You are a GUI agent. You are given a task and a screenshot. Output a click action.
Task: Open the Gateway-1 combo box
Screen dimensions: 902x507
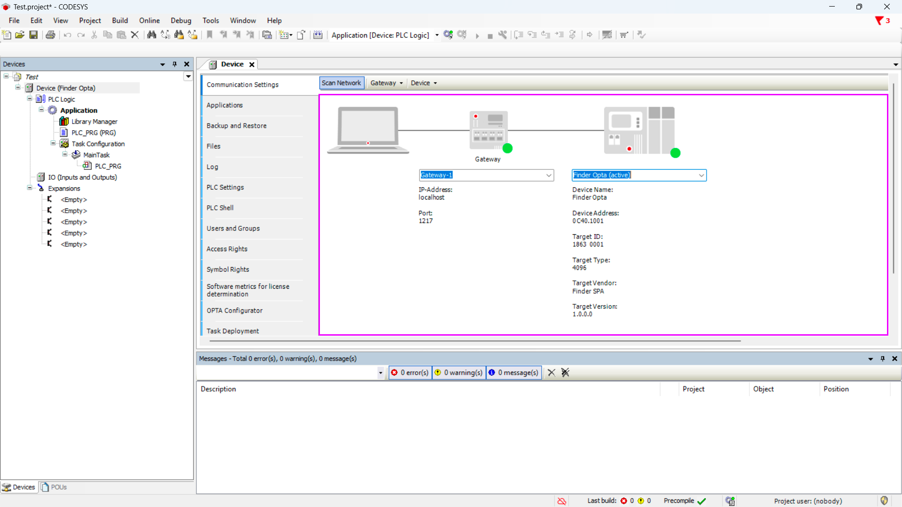(548, 175)
